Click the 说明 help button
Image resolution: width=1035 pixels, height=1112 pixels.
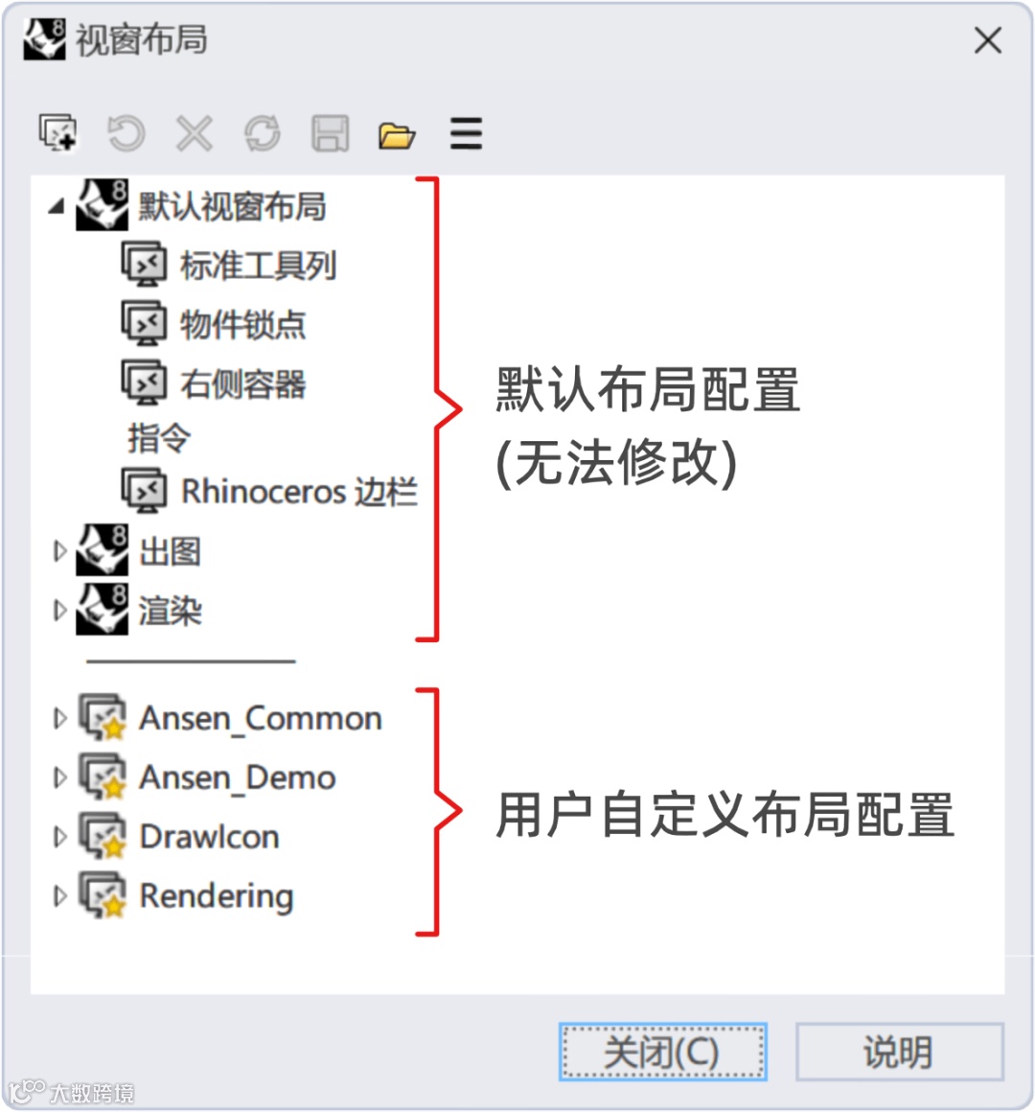pos(900,1052)
